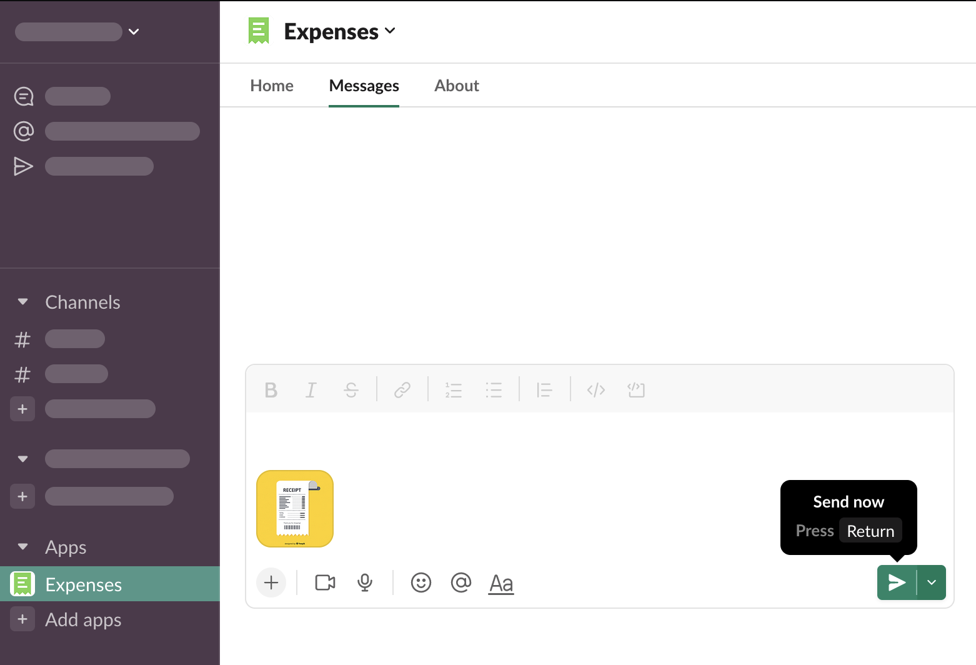The height and width of the screenshot is (665, 976).
Task: Open the About tab
Action: coord(457,86)
